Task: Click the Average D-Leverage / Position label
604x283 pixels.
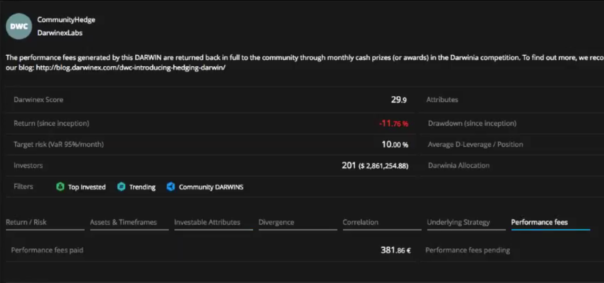Action: point(476,145)
